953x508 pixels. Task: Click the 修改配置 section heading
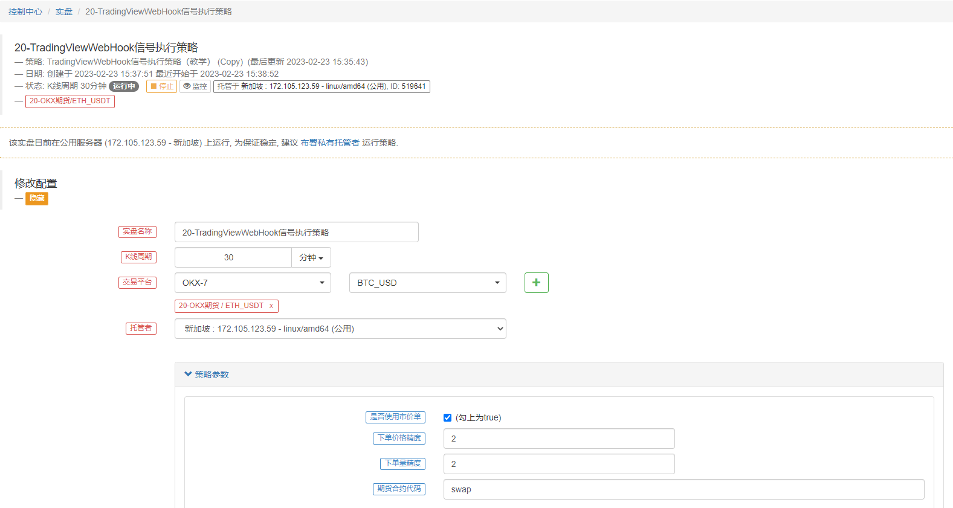[x=36, y=184]
